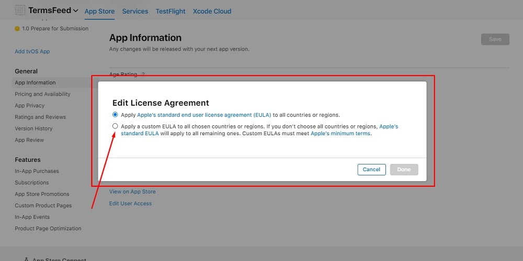Click the Features section heading

28,160
